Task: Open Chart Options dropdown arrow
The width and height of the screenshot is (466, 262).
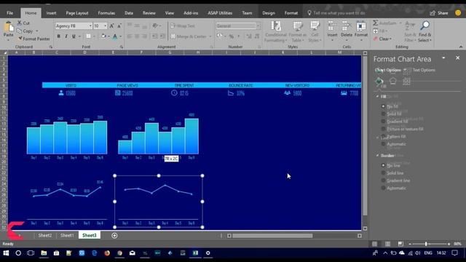Action: pyautogui.click(x=405, y=70)
